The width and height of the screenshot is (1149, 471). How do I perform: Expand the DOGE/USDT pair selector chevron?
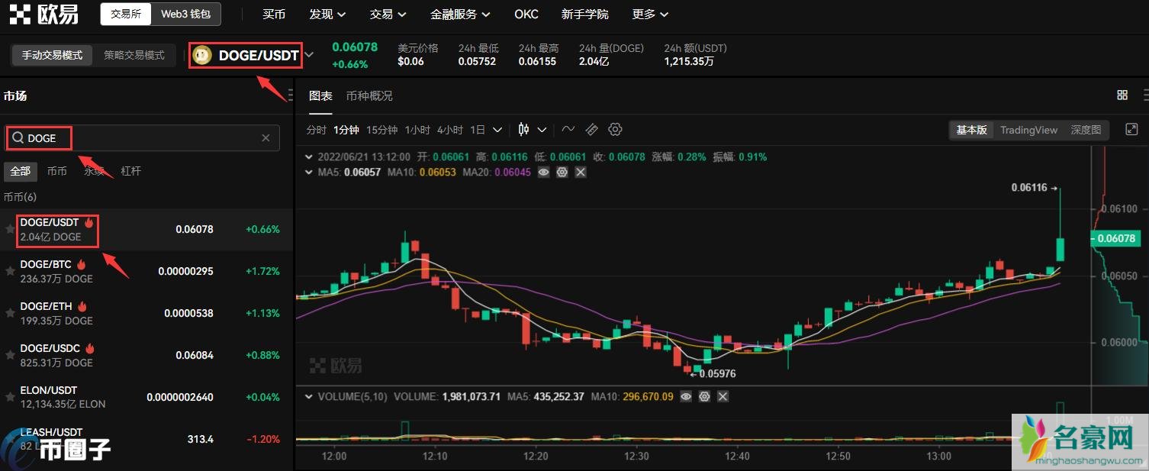point(309,55)
